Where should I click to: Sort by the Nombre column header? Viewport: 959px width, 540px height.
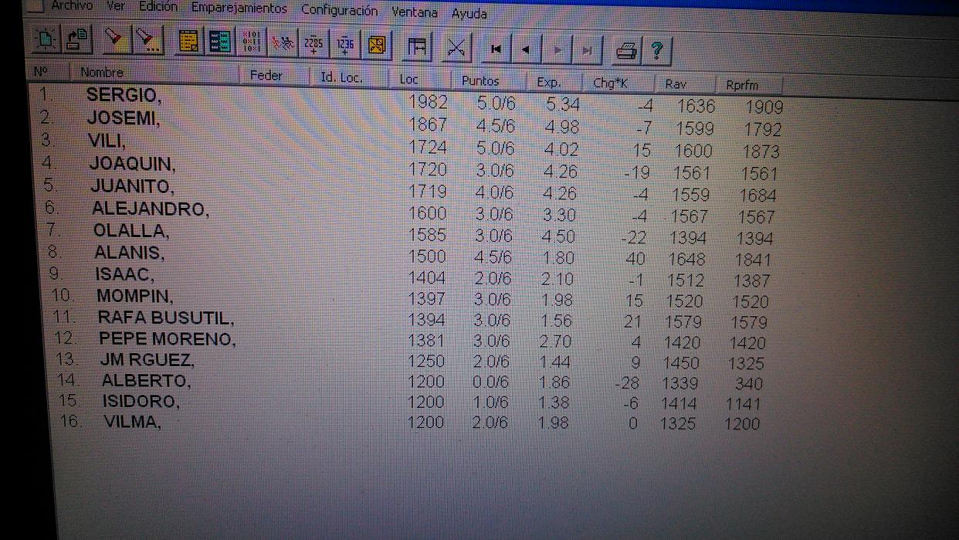coord(102,73)
